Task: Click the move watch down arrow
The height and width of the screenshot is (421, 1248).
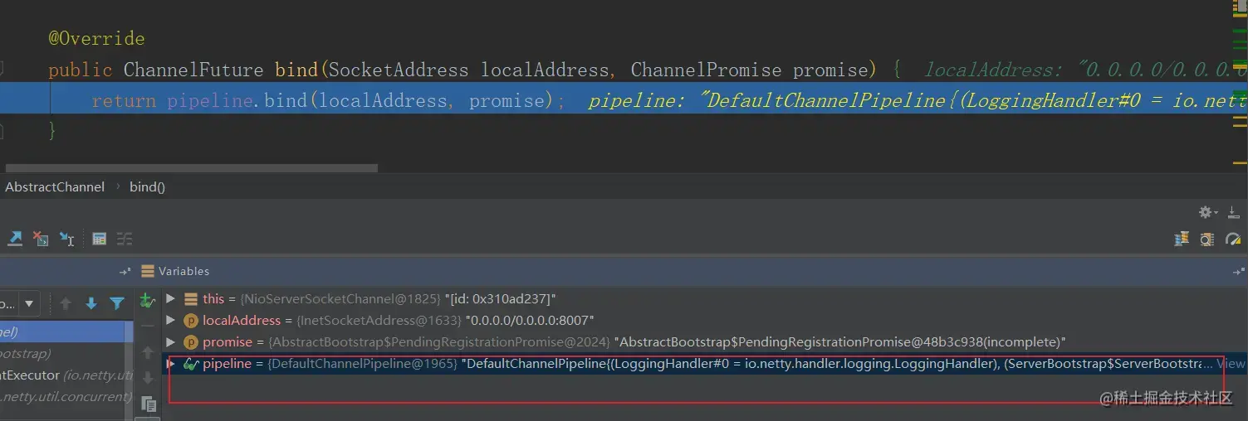Action: tap(149, 377)
